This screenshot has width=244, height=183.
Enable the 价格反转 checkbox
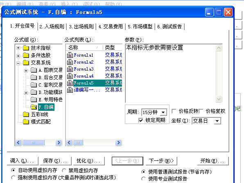pos(174,111)
